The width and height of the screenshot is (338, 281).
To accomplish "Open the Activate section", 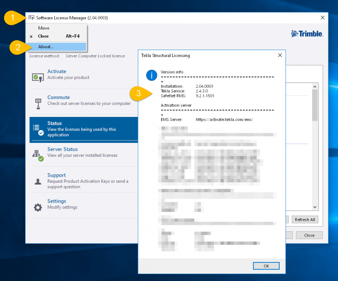I will (x=85, y=75).
